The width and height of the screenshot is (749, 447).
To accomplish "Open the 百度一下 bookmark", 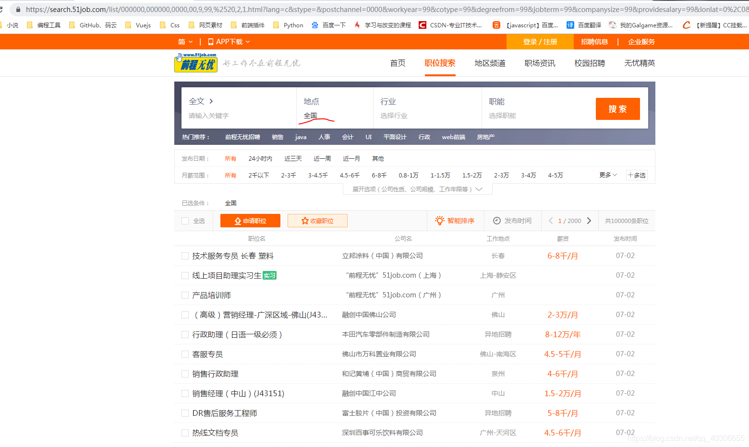I will coord(328,25).
